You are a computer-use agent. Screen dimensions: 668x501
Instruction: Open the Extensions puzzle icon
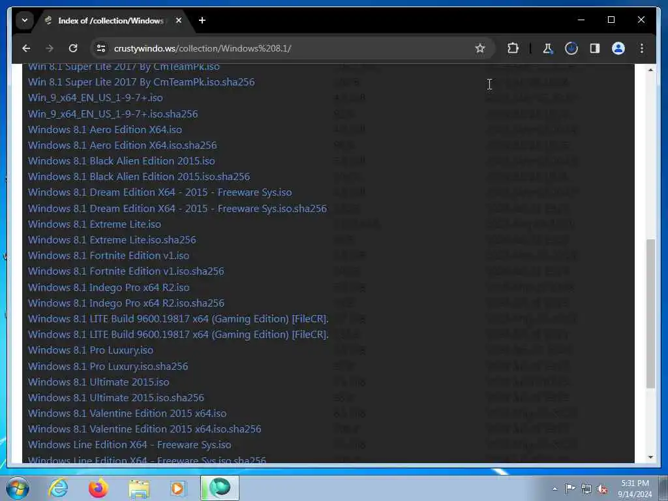click(513, 48)
